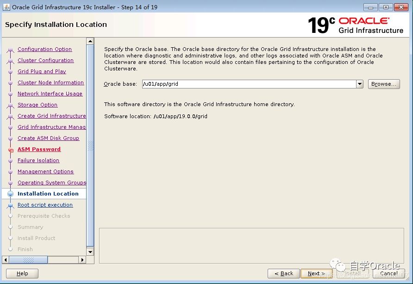
Task: Focus the Oracle base path field
Action: (x=249, y=84)
